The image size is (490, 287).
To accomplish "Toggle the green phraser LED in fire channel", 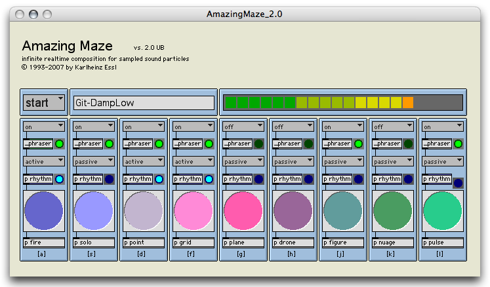I will point(60,143).
